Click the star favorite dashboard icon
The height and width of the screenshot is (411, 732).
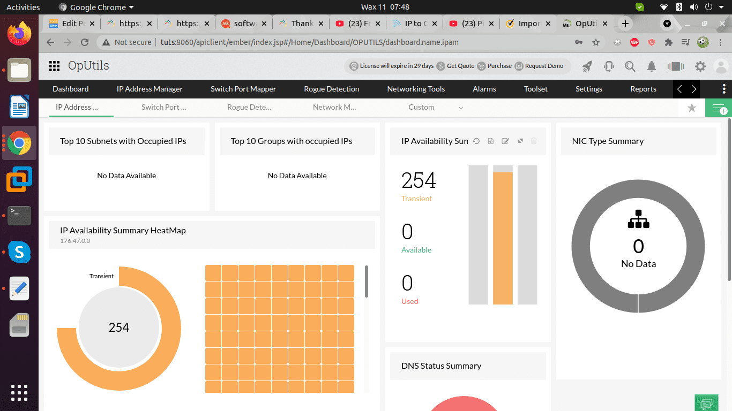(x=692, y=108)
